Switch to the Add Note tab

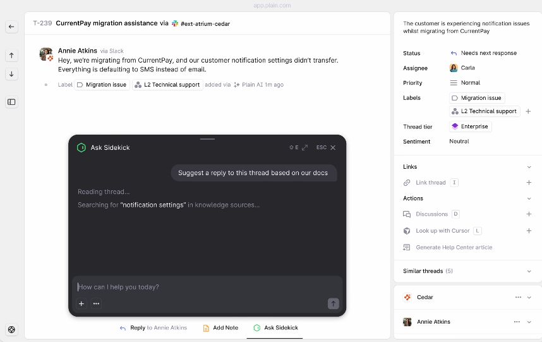220,328
